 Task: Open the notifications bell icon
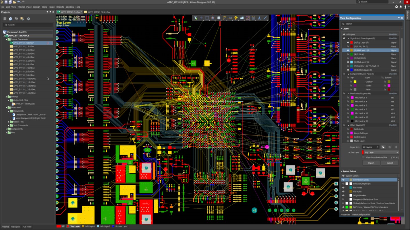pos(401,7)
